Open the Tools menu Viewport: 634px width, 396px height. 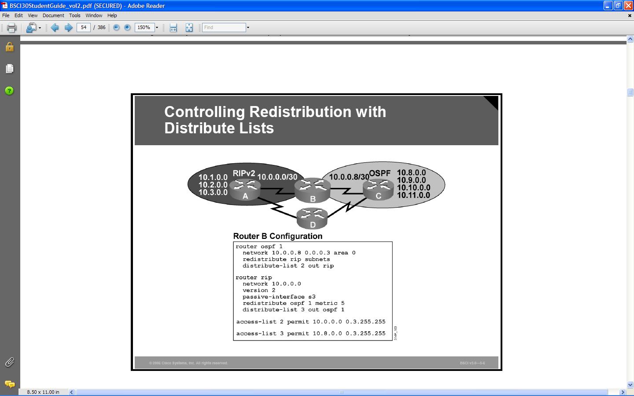pyautogui.click(x=74, y=15)
